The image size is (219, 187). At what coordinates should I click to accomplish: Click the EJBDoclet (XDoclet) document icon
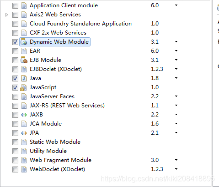click(24, 69)
